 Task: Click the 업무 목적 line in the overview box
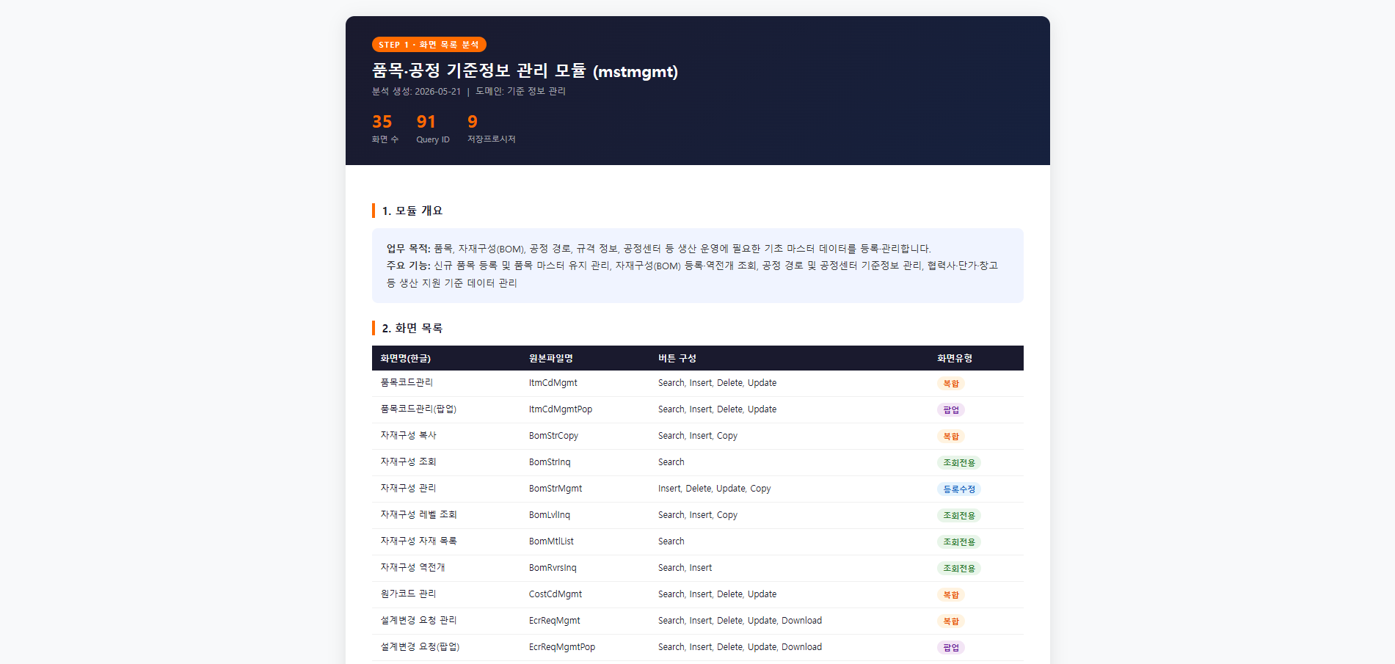point(658,249)
